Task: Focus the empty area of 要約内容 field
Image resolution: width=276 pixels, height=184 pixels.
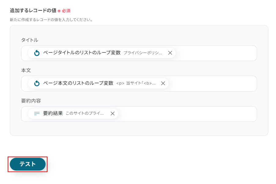Action: point(187,114)
